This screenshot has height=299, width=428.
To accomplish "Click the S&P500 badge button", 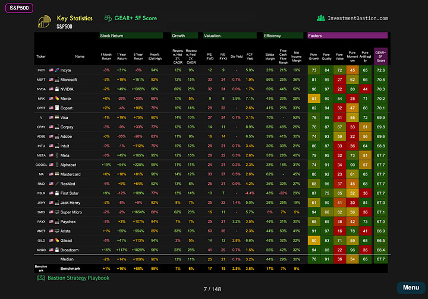I will click(19, 8).
